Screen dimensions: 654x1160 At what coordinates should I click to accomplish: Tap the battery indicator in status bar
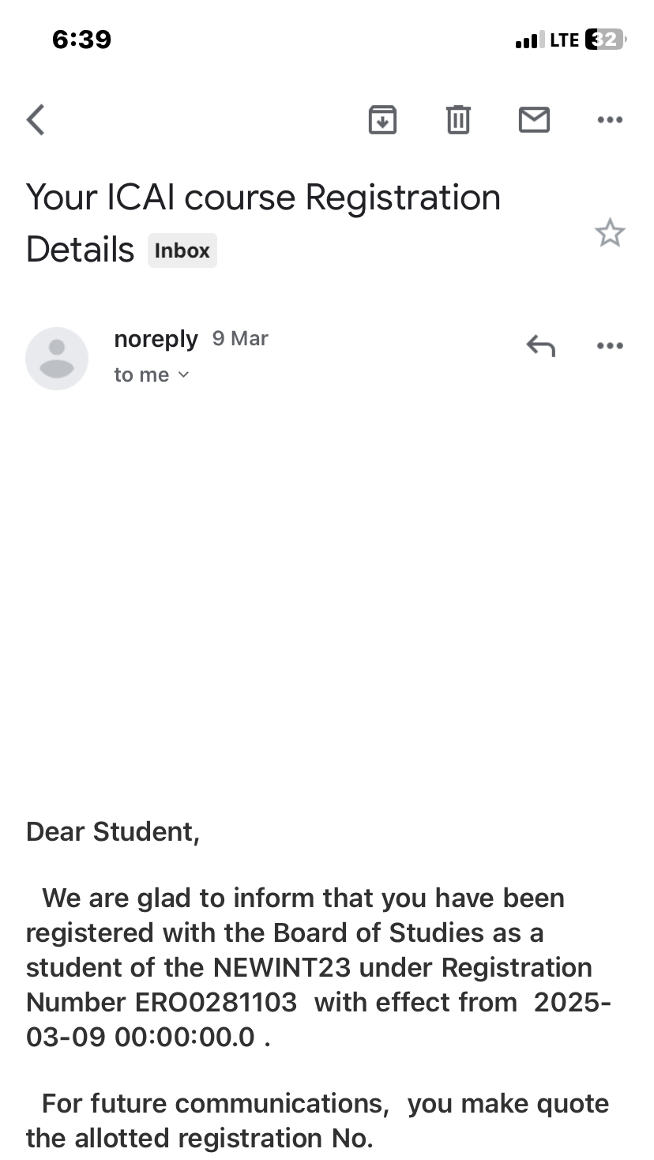click(x=605, y=40)
